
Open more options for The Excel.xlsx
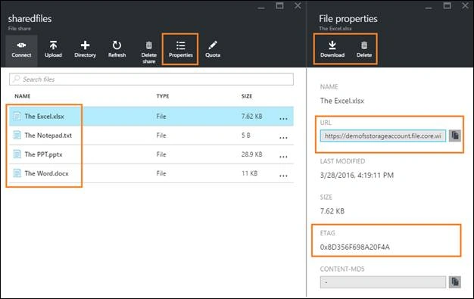coord(283,119)
